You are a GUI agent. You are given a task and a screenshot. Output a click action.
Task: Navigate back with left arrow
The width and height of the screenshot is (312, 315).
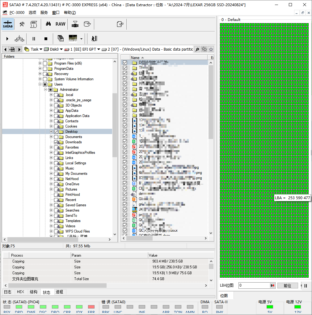5,49
